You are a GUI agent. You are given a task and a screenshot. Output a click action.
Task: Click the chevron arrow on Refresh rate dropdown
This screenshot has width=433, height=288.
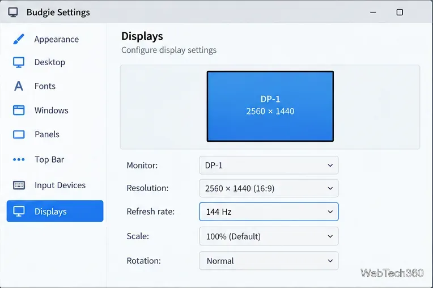[x=330, y=212]
